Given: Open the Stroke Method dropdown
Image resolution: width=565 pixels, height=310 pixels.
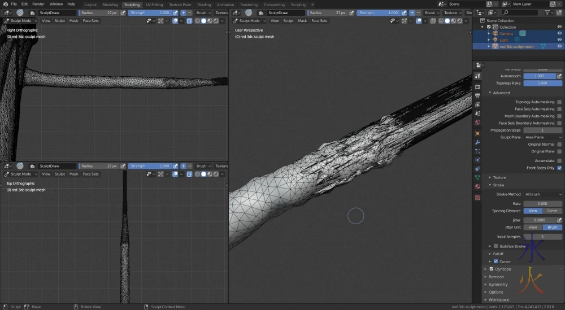Looking at the screenshot, I should click(x=543, y=194).
